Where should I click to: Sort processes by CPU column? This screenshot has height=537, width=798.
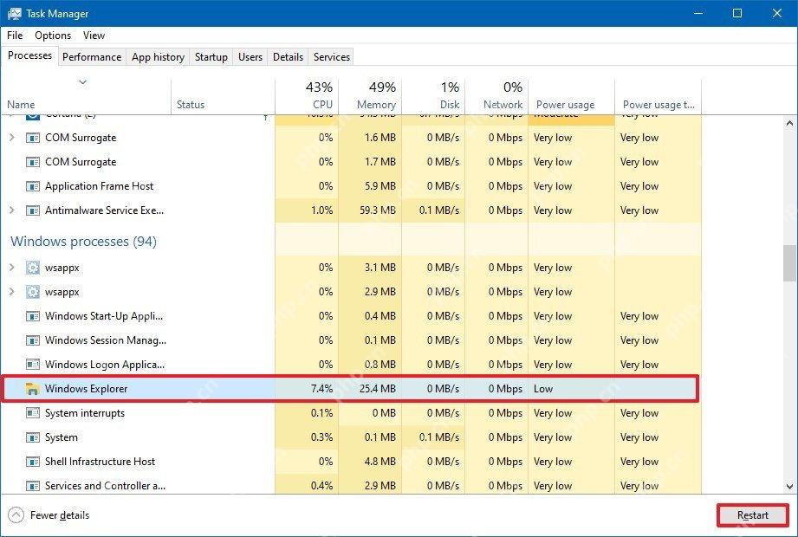[307, 95]
